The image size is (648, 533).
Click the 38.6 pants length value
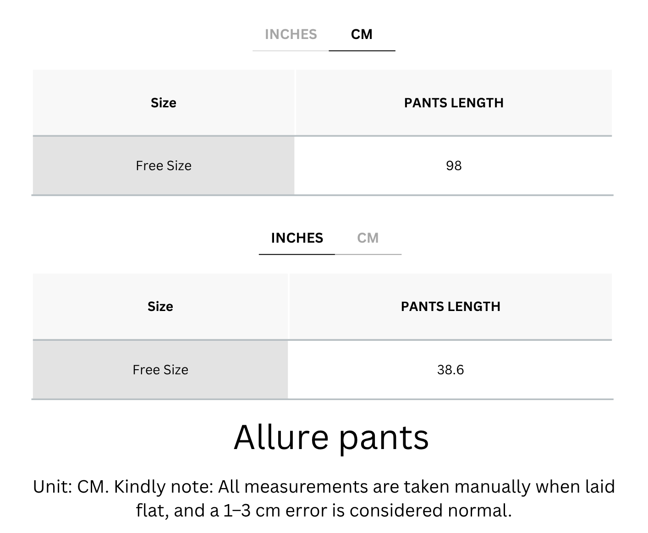click(450, 370)
